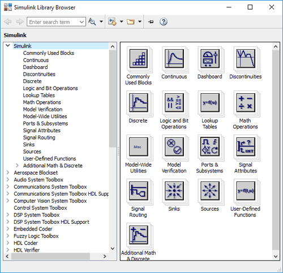Screen dimensions: 283x273
Task: Select Control System Toolbox in tree
Action: 40,208
